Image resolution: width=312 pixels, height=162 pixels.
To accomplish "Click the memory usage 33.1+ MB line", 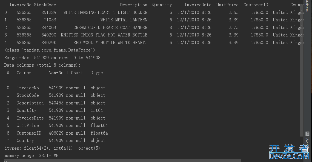I will tap(31, 156).
